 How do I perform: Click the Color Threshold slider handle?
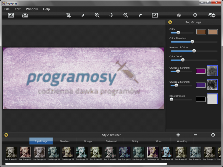[192, 42]
